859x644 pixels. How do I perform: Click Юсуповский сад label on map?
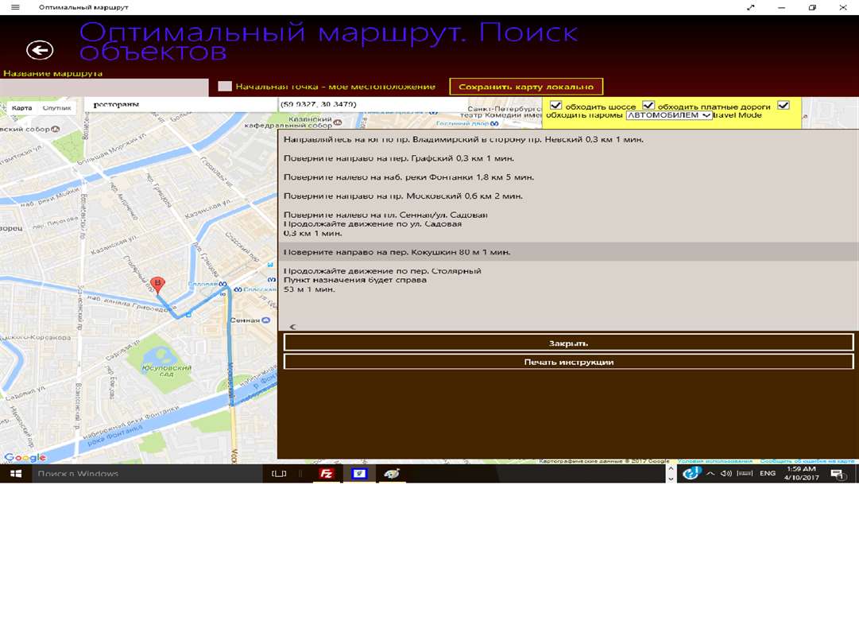pos(167,370)
